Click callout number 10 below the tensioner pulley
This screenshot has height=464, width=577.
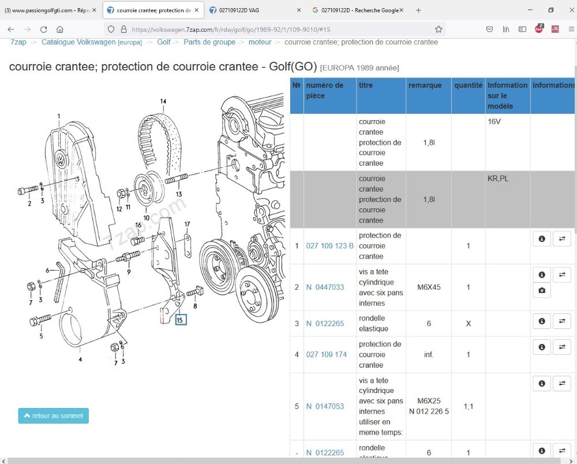(x=146, y=218)
